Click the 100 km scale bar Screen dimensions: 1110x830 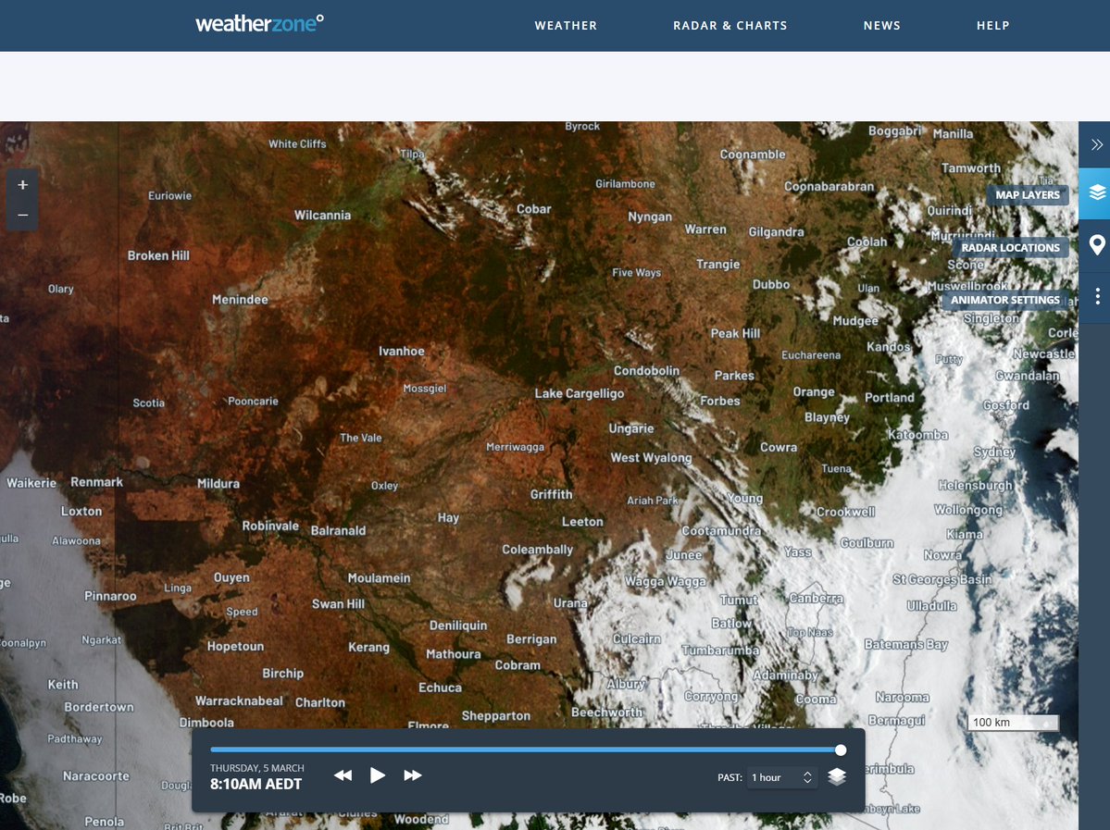[x=1013, y=723]
